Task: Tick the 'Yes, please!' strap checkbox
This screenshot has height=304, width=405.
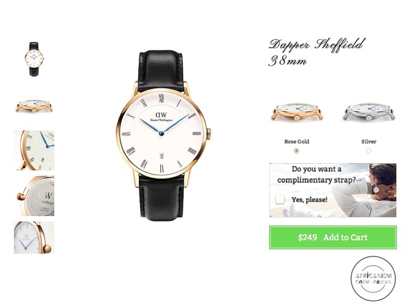Action: [x=280, y=199]
